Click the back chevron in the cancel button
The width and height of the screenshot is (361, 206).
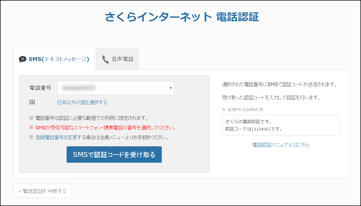(20, 191)
